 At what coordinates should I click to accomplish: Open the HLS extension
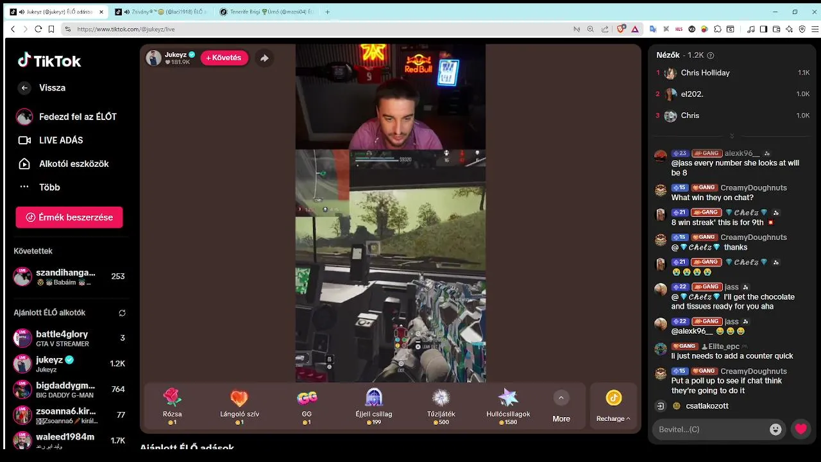click(679, 29)
